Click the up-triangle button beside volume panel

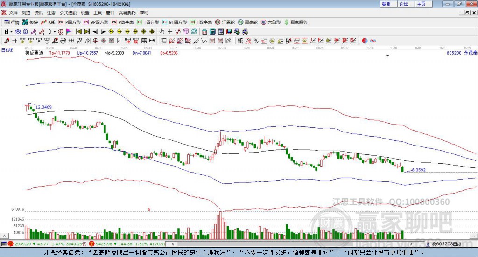point(4,236)
